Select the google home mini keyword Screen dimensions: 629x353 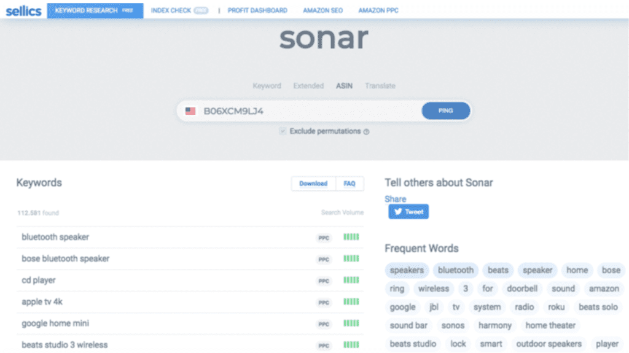coord(55,324)
